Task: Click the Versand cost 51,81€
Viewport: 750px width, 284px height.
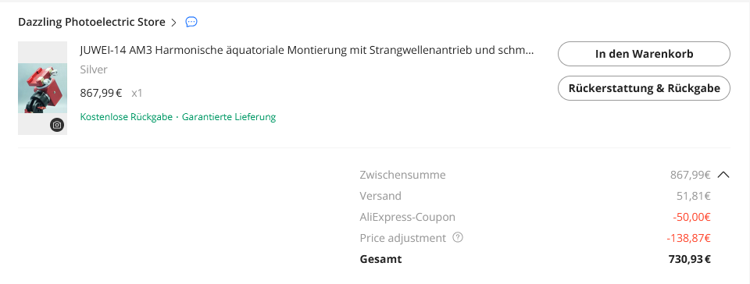Action: coord(694,196)
